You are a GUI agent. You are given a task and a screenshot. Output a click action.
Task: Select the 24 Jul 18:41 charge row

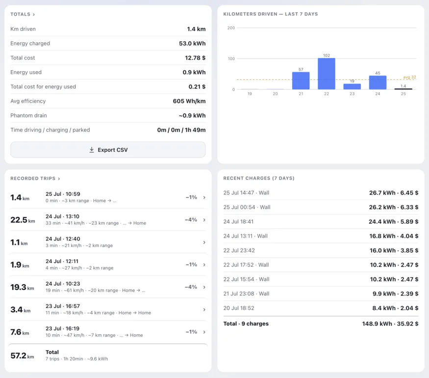click(x=321, y=221)
